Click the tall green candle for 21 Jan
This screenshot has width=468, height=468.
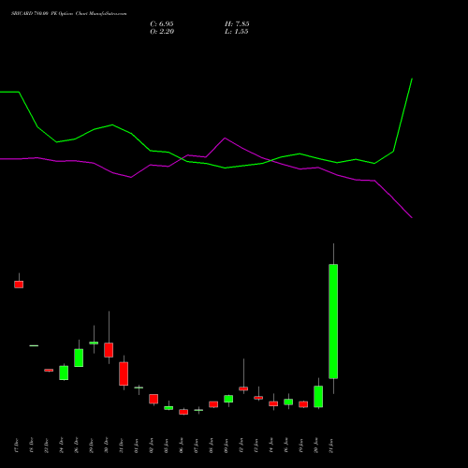point(333,321)
